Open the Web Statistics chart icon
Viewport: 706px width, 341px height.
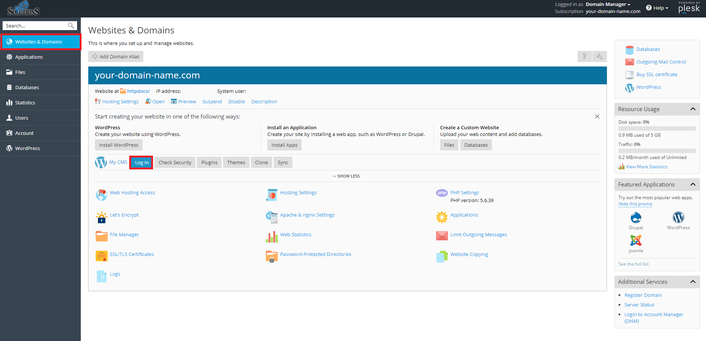(272, 237)
